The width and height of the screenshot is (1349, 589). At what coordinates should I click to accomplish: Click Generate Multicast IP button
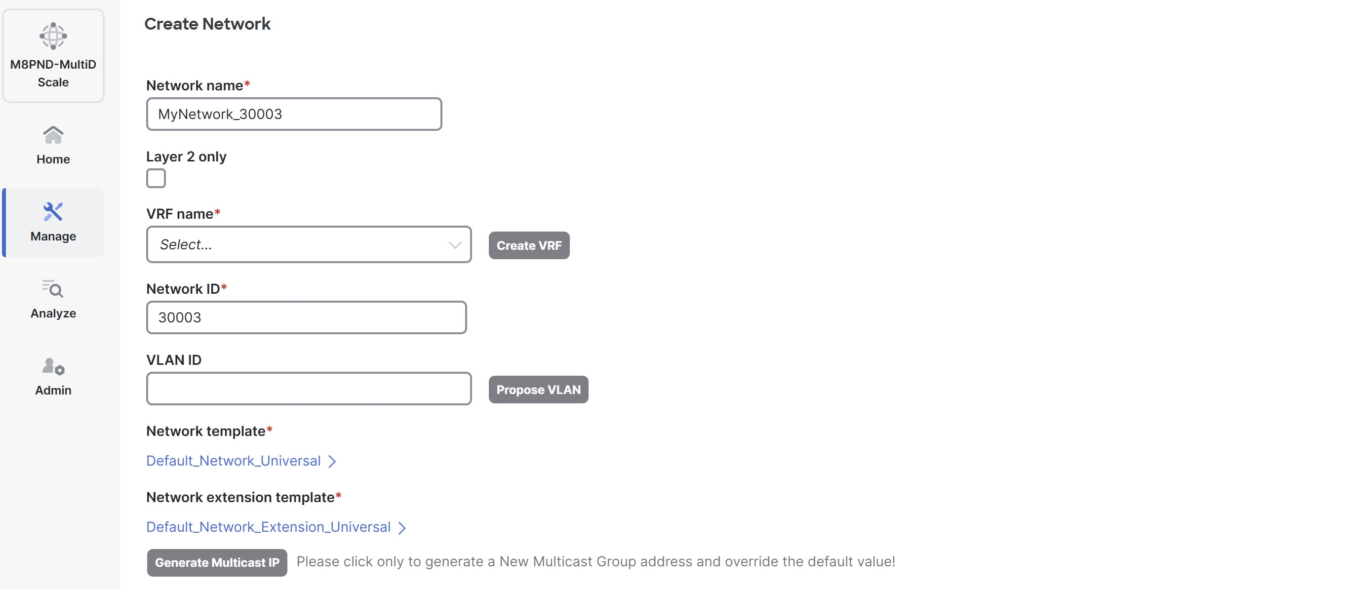[x=217, y=562]
